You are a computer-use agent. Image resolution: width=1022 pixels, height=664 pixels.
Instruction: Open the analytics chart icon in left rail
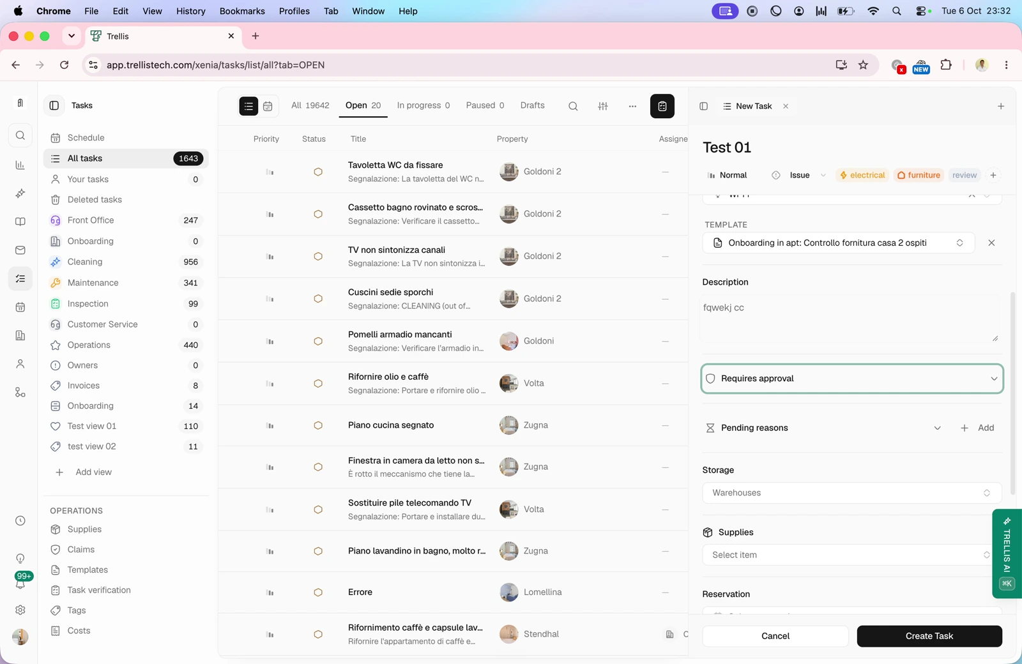(x=20, y=165)
